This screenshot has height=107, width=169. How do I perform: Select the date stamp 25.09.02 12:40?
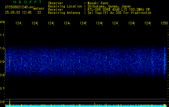(18, 13)
